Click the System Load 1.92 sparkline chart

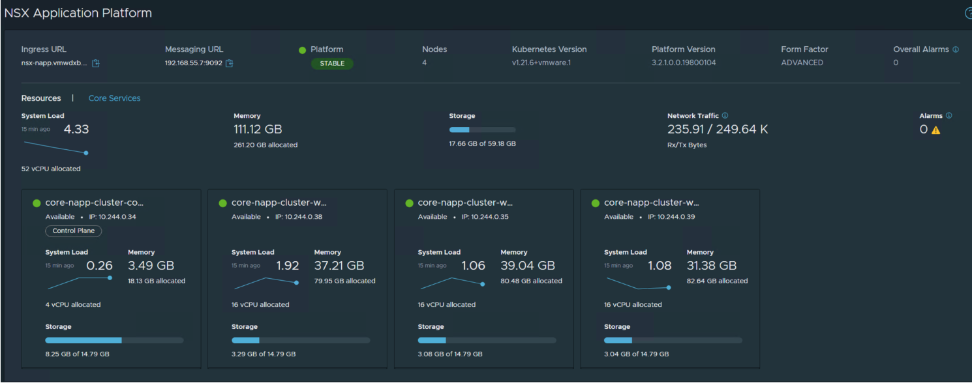tap(266, 283)
